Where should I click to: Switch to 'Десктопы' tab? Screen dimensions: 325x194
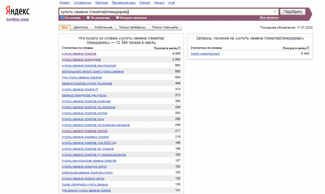tap(81, 27)
